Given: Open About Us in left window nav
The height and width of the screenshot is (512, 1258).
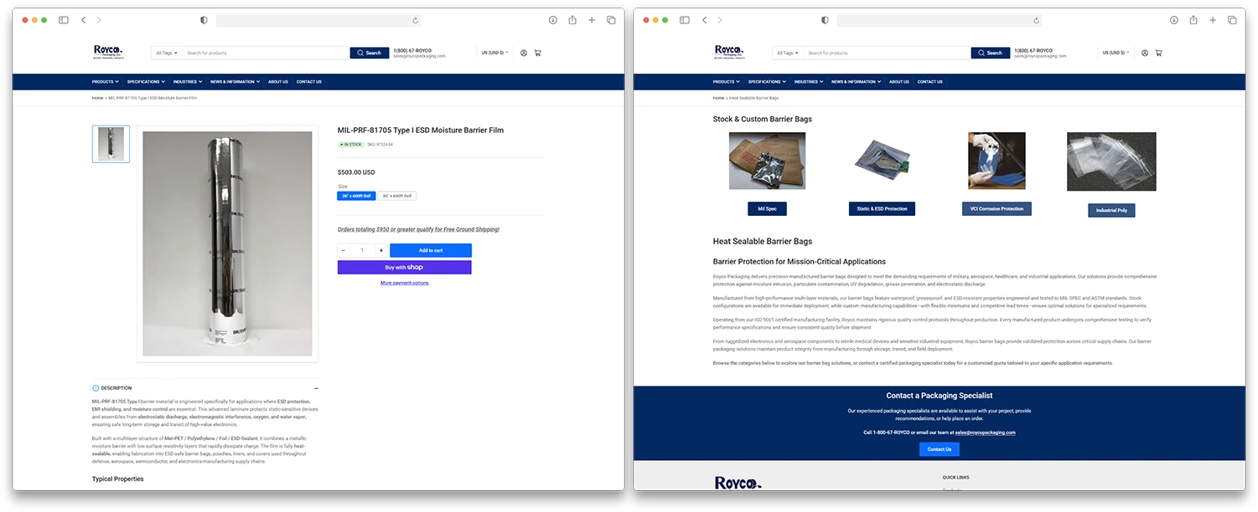Looking at the screenshot, I should point(278,82).
